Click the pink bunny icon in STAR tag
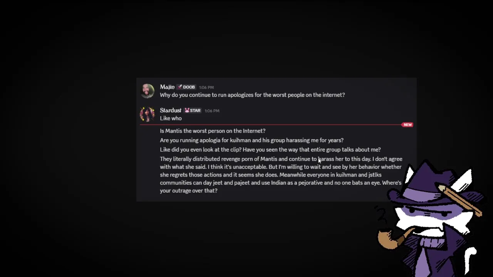This screenshot has width=493, height=277. 187,111
